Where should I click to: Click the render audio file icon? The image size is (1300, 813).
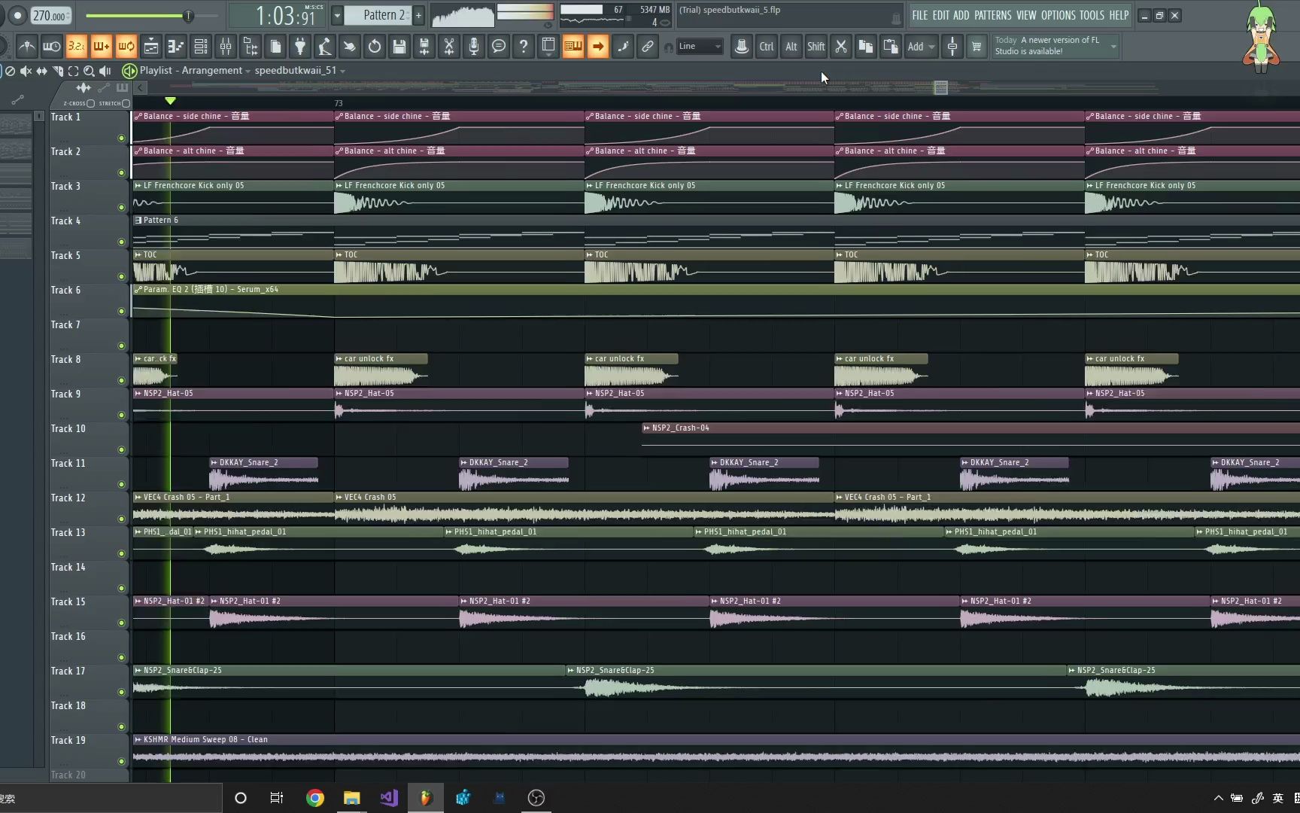[x=424, y=47]
